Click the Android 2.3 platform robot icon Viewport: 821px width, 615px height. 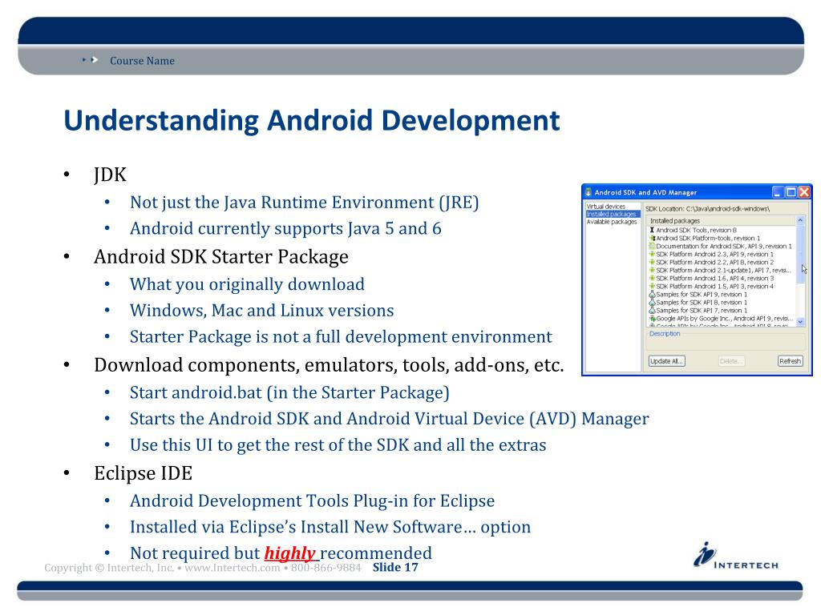653,254
